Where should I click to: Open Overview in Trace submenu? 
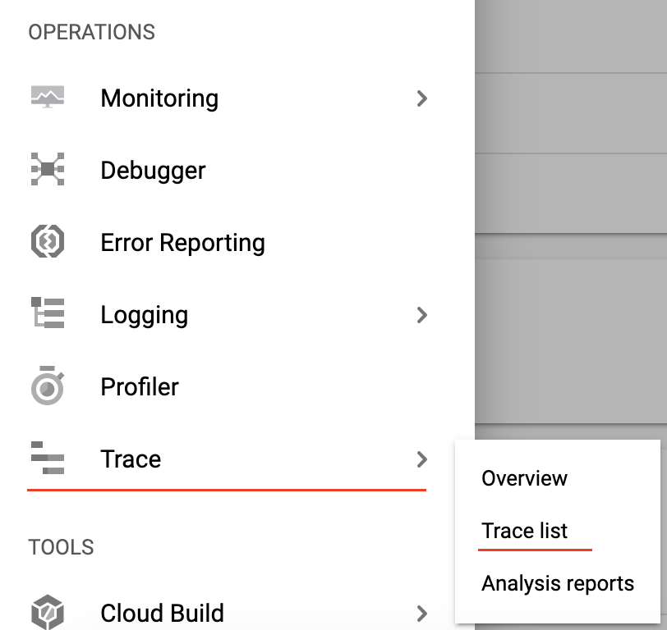tap(524, 478)
